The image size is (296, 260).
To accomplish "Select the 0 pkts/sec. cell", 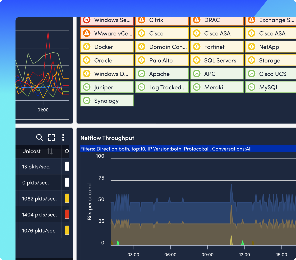I will [40, 183].
